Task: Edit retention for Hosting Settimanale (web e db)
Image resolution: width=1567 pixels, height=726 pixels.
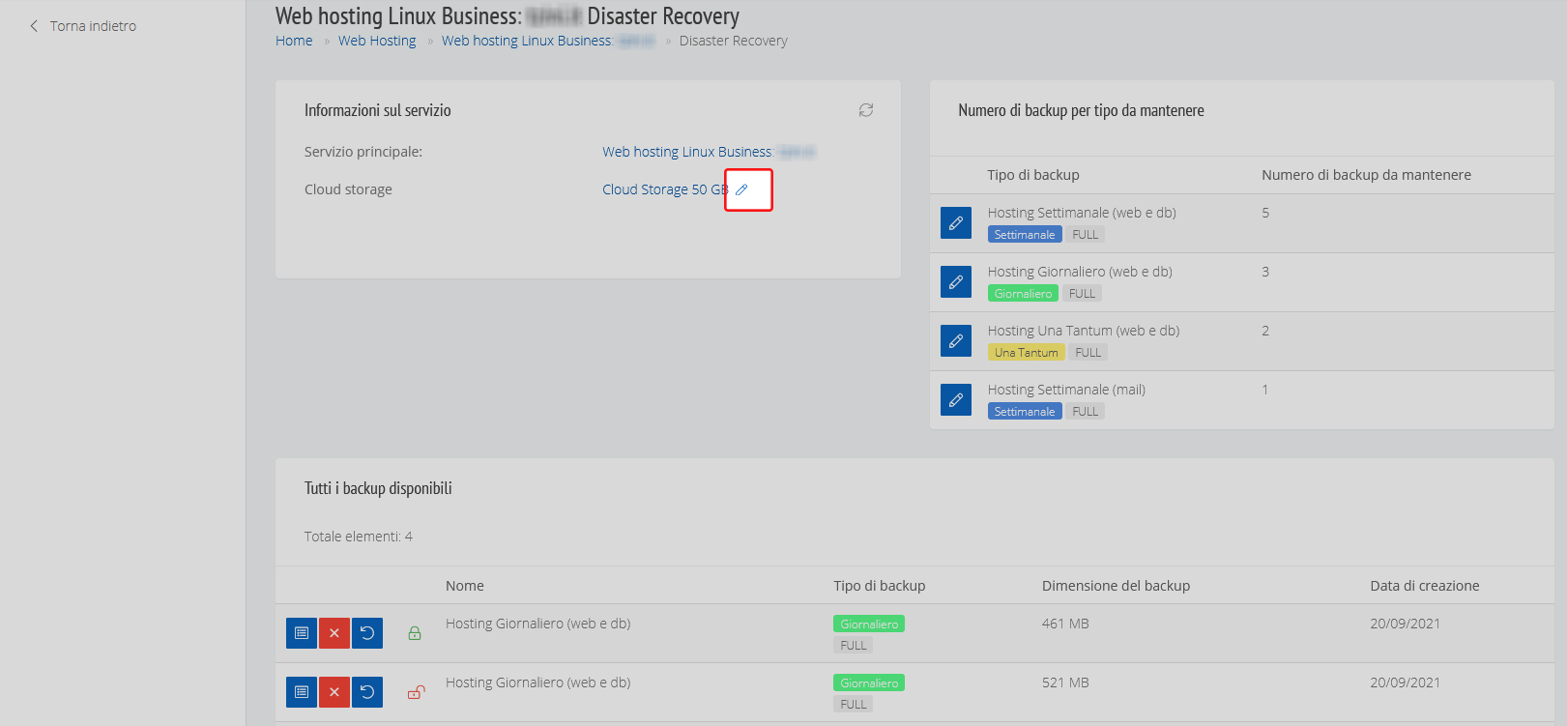Action: coord(956,223)
